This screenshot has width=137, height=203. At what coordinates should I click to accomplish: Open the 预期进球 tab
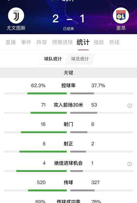pyautogui.click(x=62, y=42)
